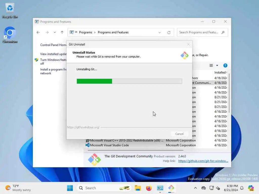
Task: Click product version 2.44.0 value
Action: pyautogui.click(x=182, y=156)
